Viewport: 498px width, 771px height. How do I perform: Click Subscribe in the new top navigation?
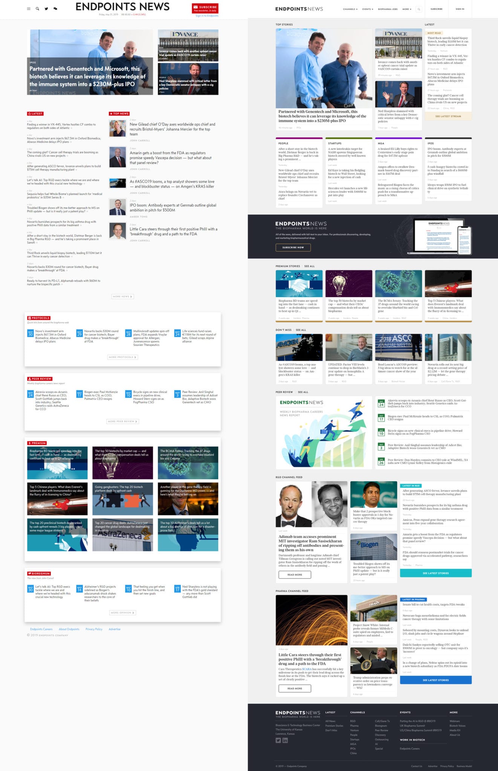coord(437,9)
